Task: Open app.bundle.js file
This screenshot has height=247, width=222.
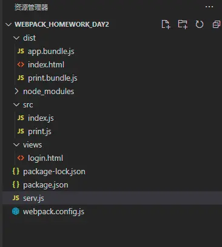Action: (51, 52)
